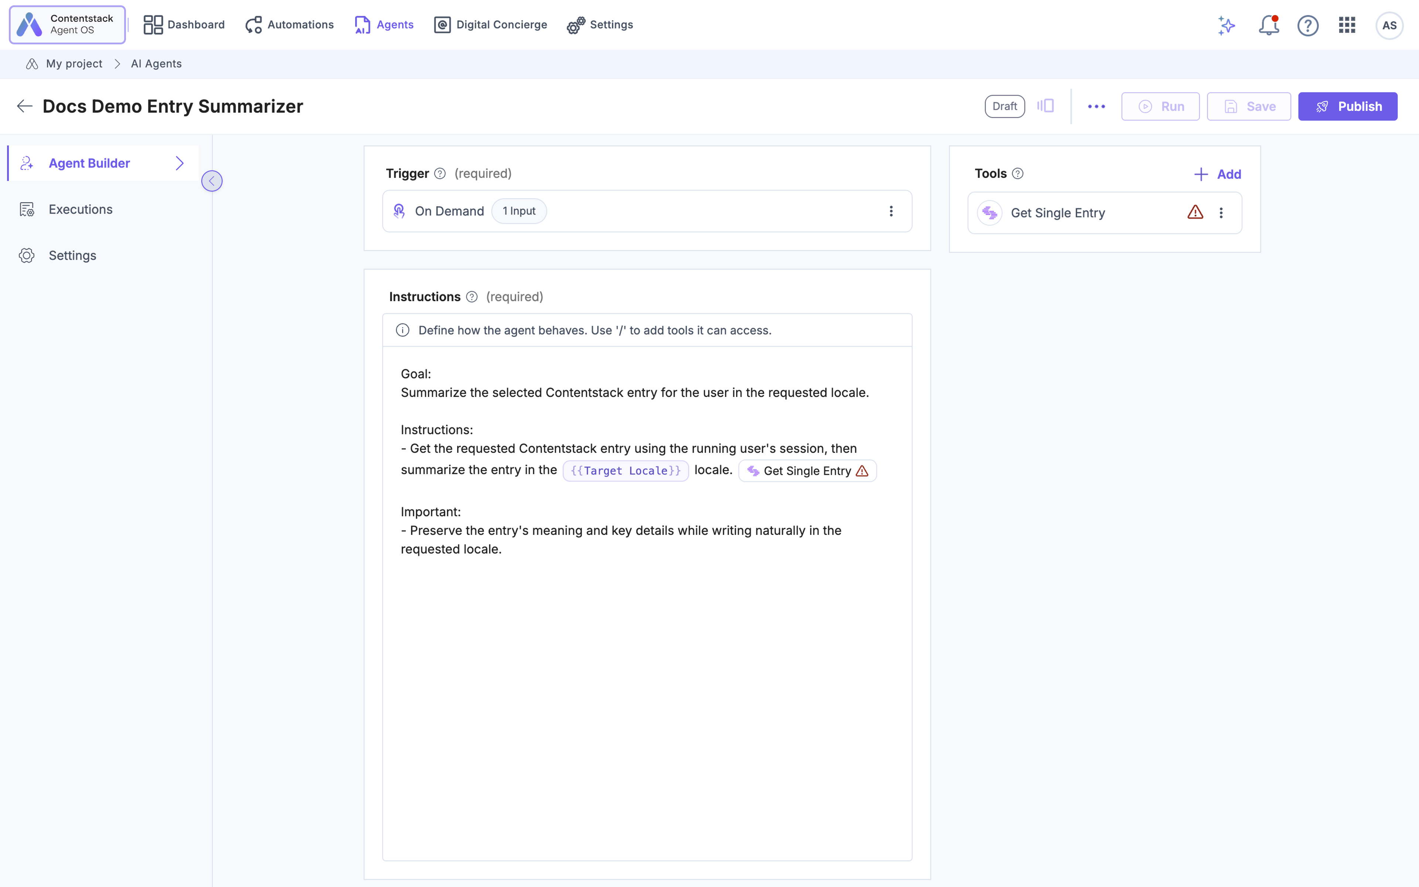
Task: Open the apps grid launcher
Action: click(x=1347, y=25)
